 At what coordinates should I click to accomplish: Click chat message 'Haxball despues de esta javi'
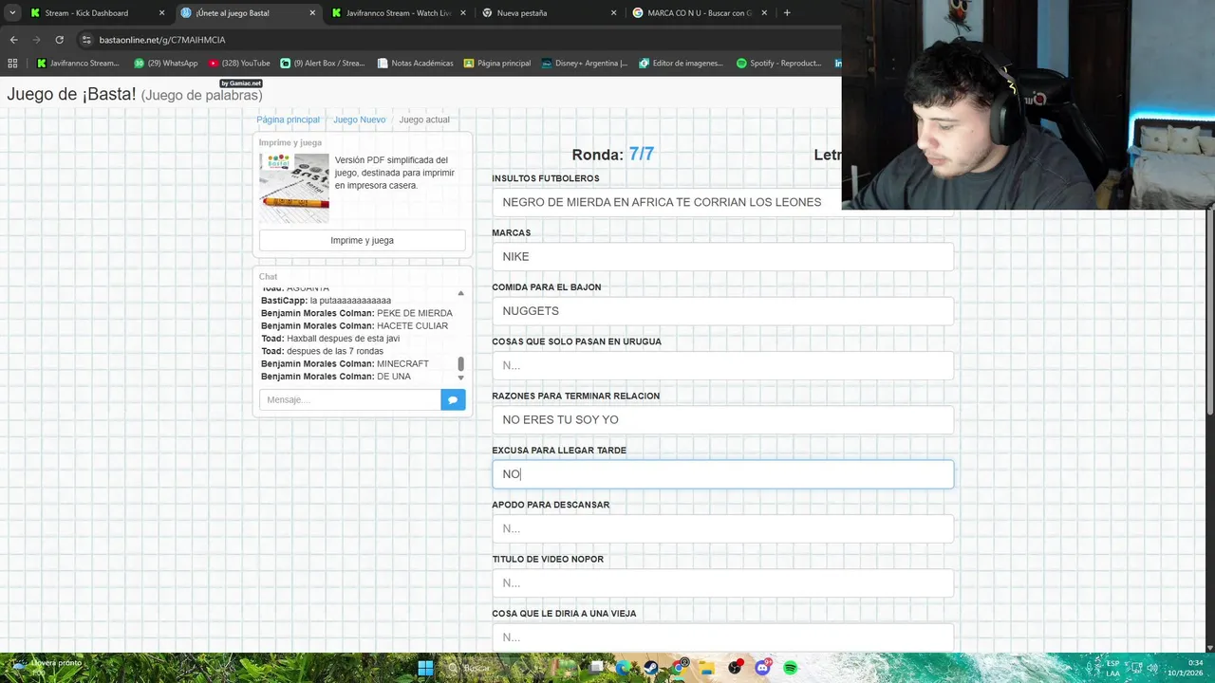point(343,338)
